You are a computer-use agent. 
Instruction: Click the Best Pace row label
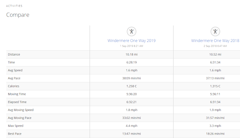pyautogui.click(x=15, y=134)
